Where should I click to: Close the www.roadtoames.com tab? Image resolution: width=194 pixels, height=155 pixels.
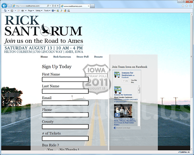[x=89, y=6]
